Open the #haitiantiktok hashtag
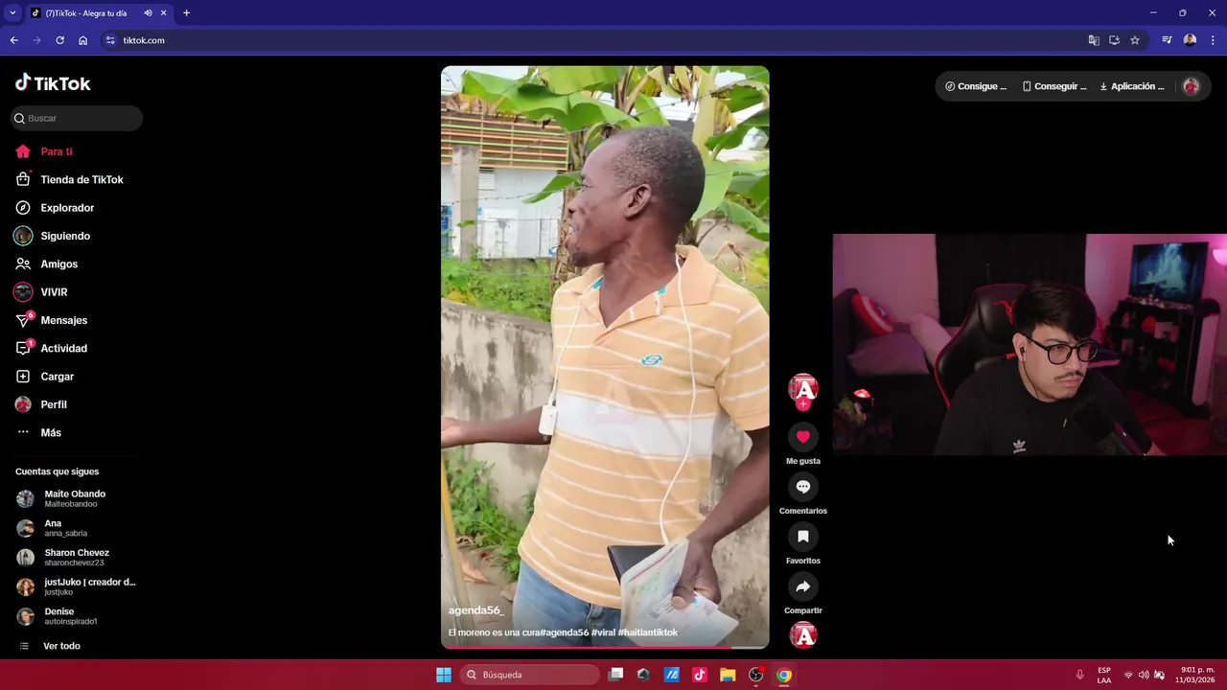 pos(648,632)
